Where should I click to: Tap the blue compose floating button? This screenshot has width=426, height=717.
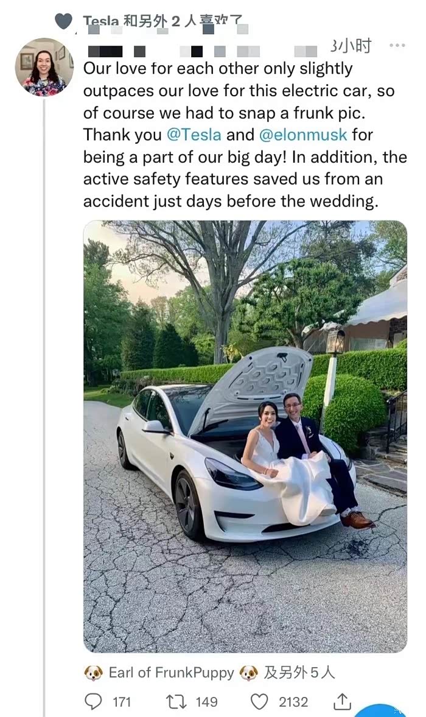click(x=381, y=710)
